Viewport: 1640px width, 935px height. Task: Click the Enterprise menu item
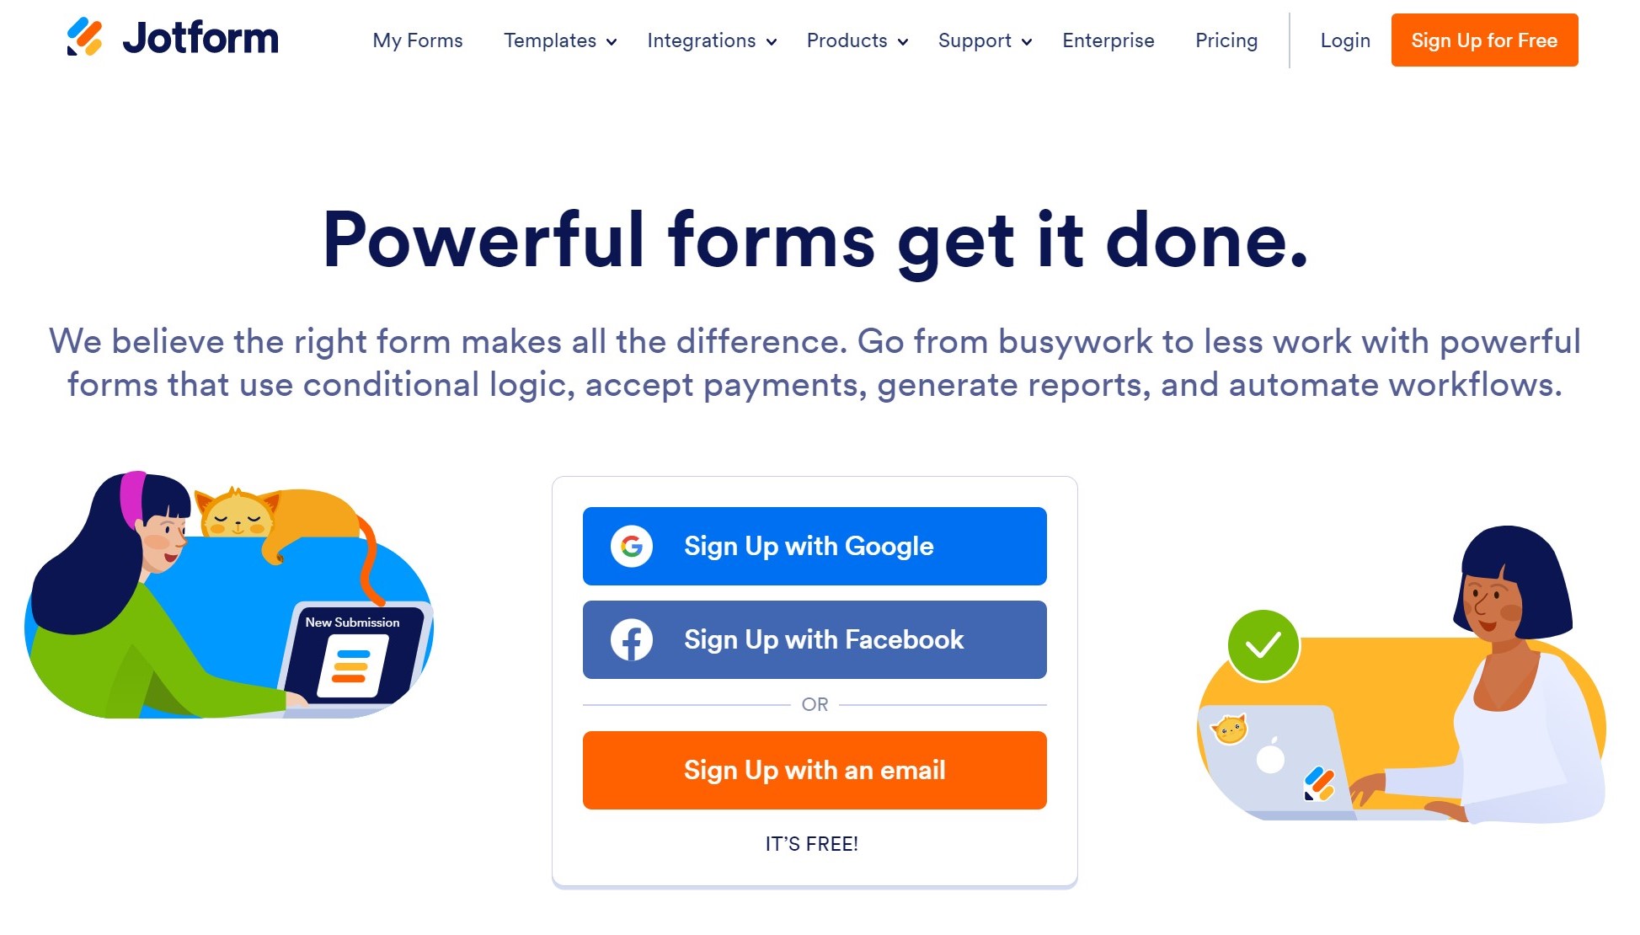tap(1108, 40)
